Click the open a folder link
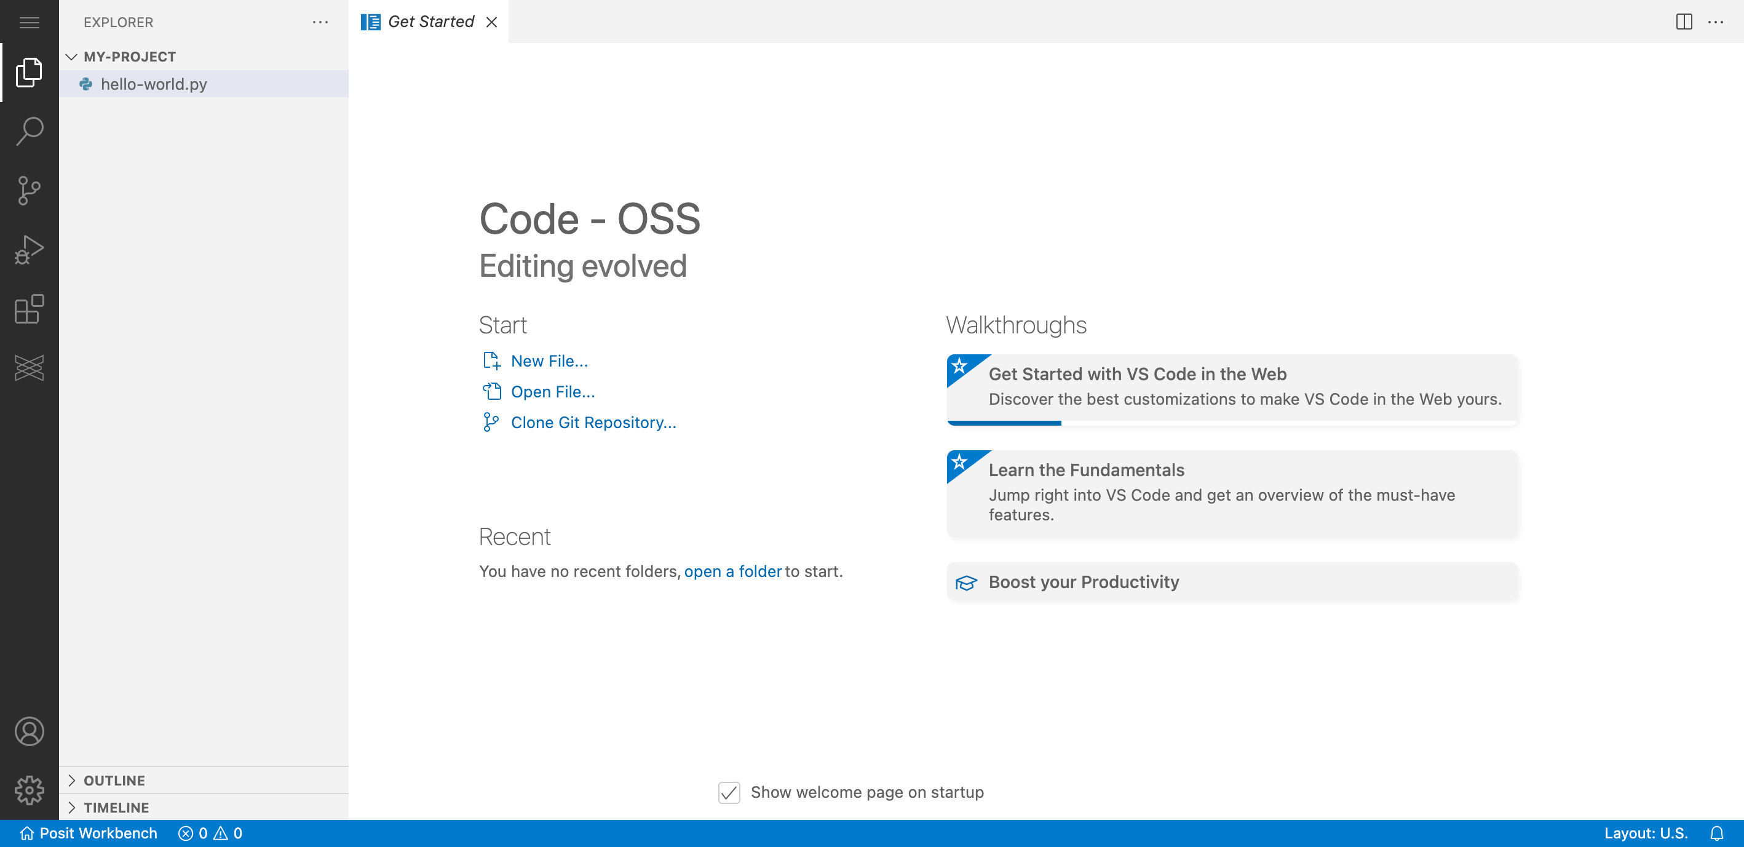This screenshot has height=847, width=1744. pyautogui.click(x=732, y=571)
